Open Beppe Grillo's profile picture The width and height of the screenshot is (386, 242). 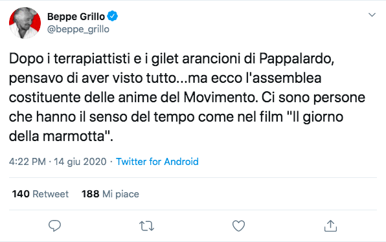pyautogui.click(x=25, y=23)
